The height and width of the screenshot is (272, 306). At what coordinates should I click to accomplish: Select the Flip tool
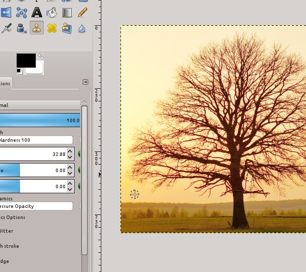[x=6, y=13]
